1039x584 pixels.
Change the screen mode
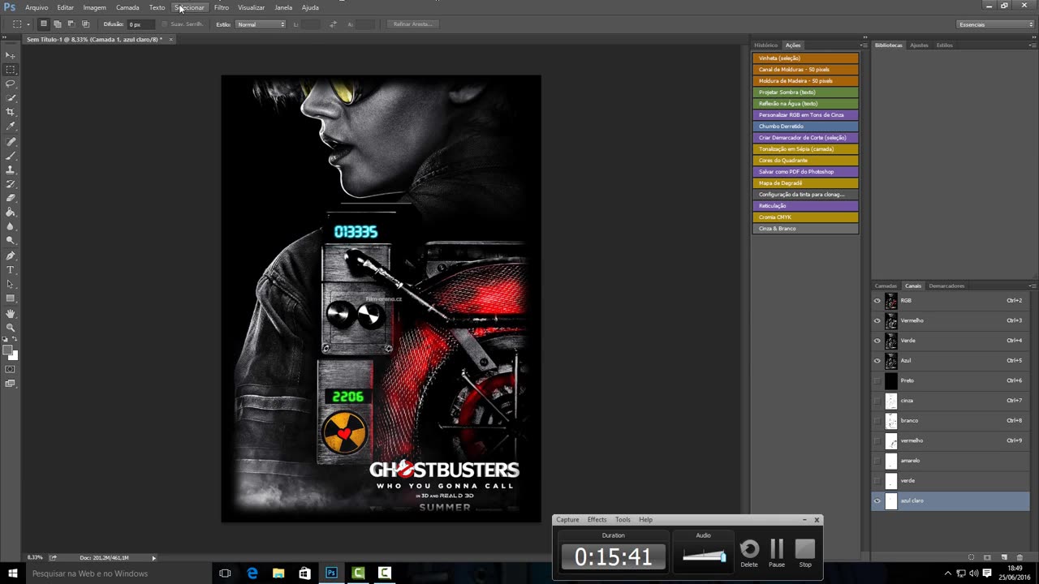pyautogui.click(x=11, y=384)
